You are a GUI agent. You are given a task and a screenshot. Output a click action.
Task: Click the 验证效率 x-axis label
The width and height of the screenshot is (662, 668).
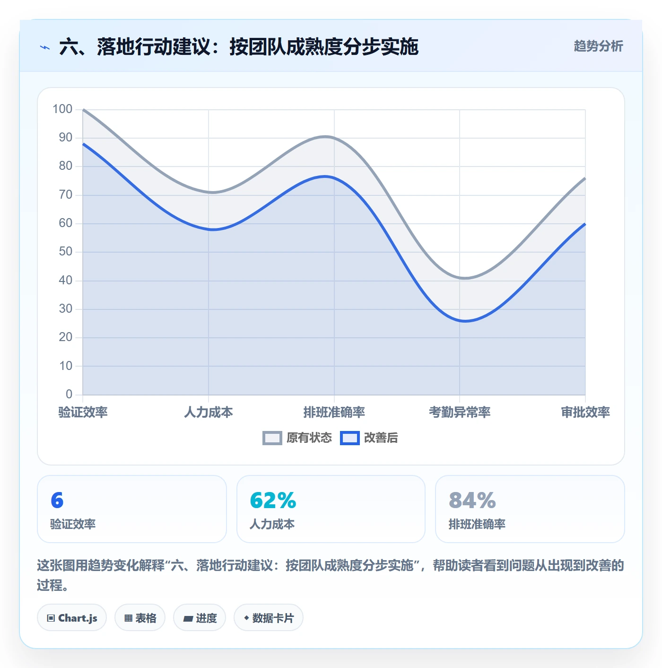(83, 412)
